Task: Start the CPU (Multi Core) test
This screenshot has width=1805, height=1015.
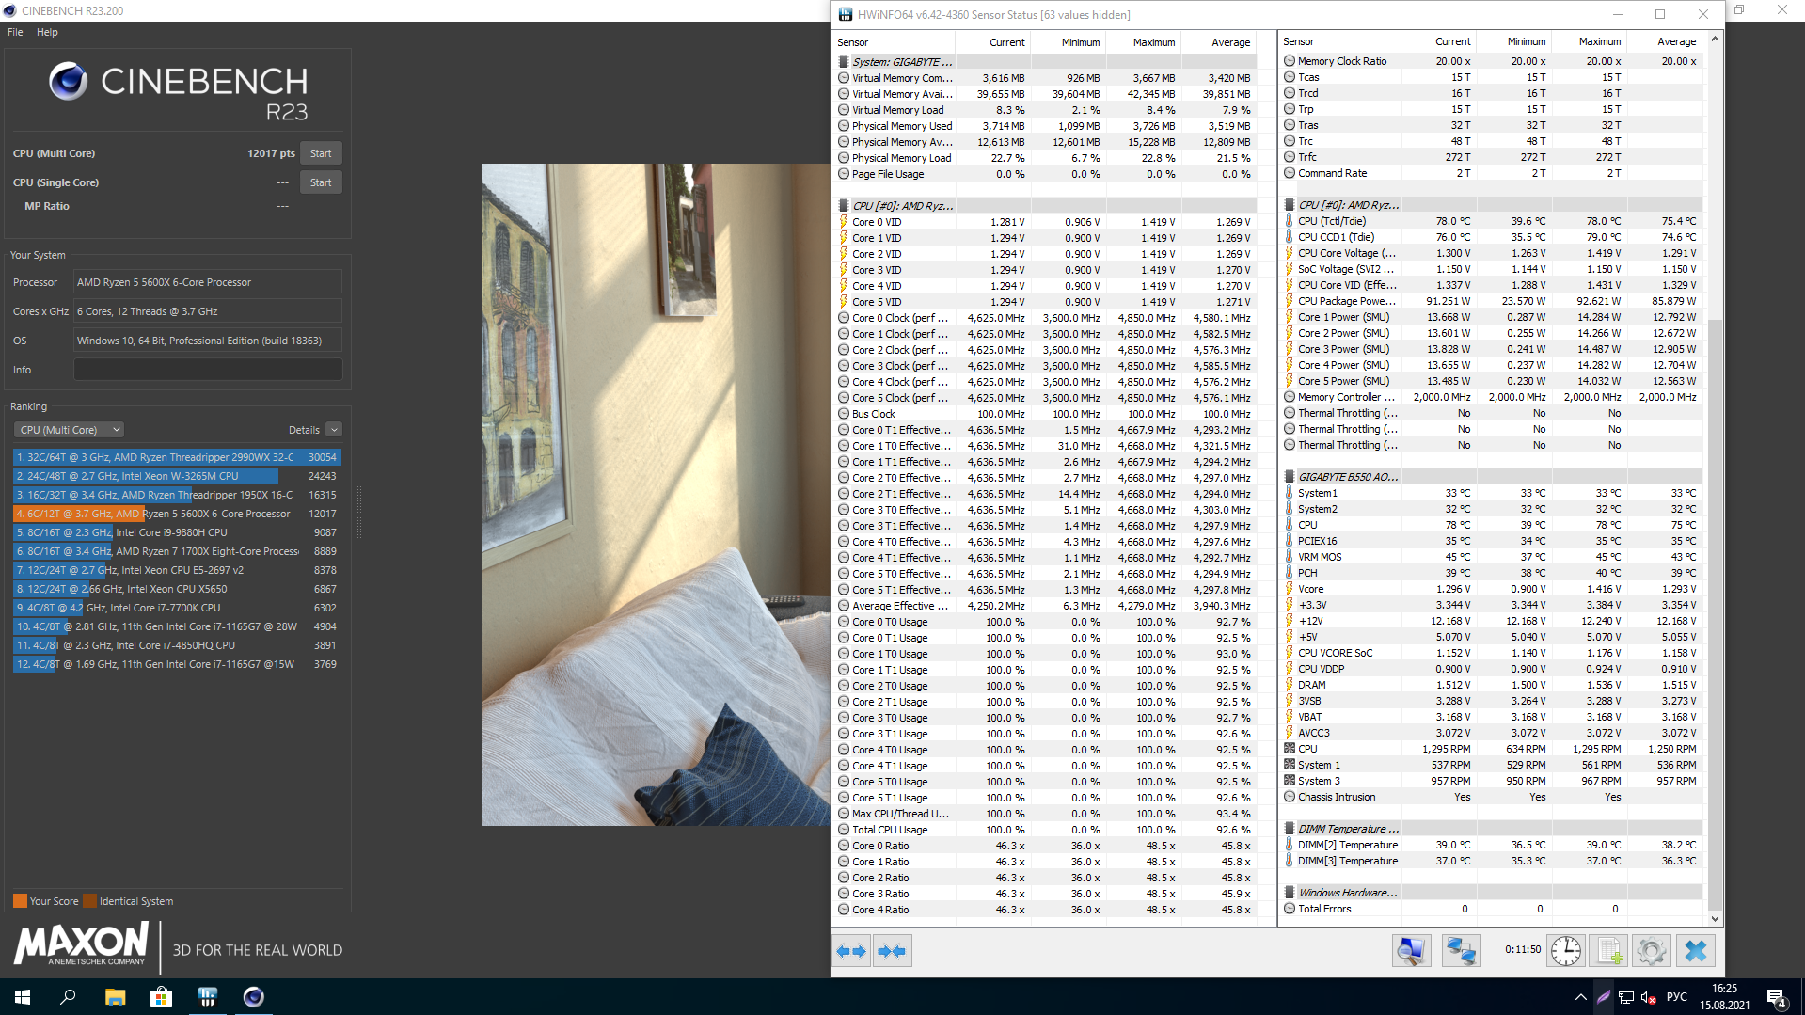Action: (x=321, y=153)
